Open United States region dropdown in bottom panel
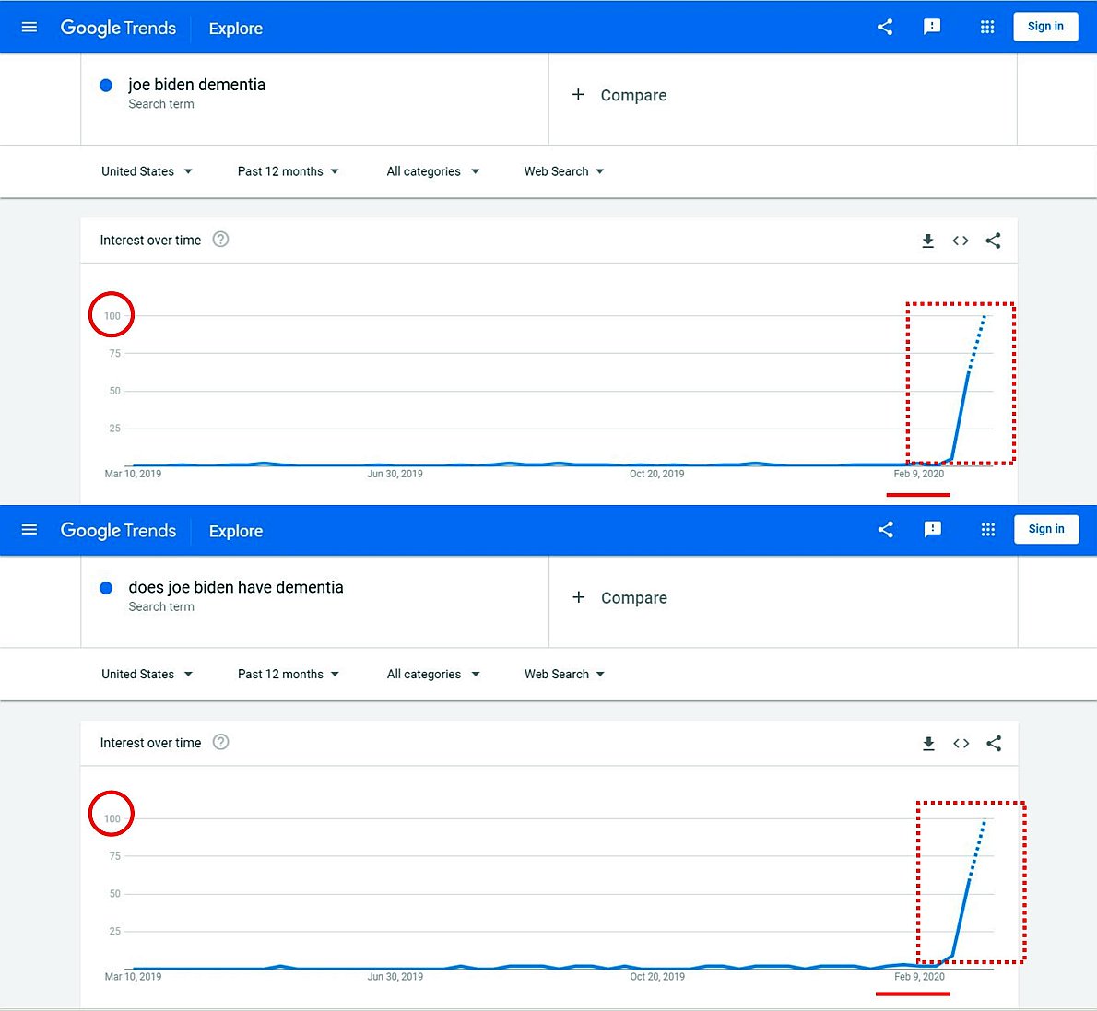This screenshot has height=1011, width=1097. pyautogui.click(x=147, y=674)
